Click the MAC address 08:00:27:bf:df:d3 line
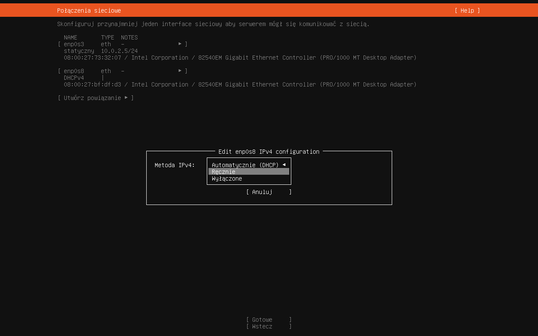538x336 pixels. (240, 84)
